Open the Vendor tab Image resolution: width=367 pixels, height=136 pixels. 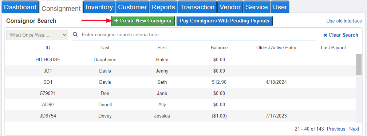pos(230,7)
